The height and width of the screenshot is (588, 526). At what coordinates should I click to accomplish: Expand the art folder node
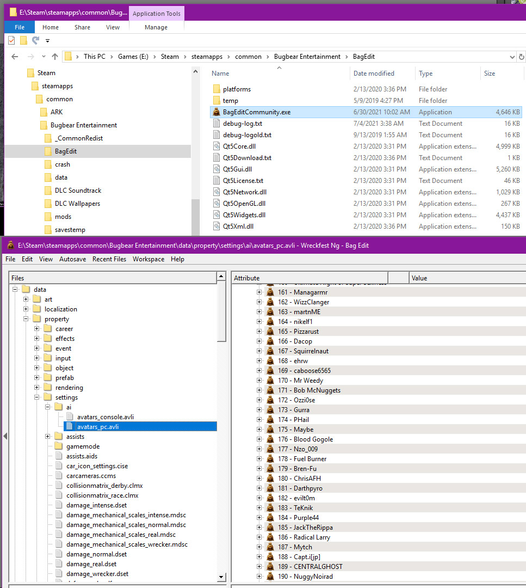tap(26, 299)
